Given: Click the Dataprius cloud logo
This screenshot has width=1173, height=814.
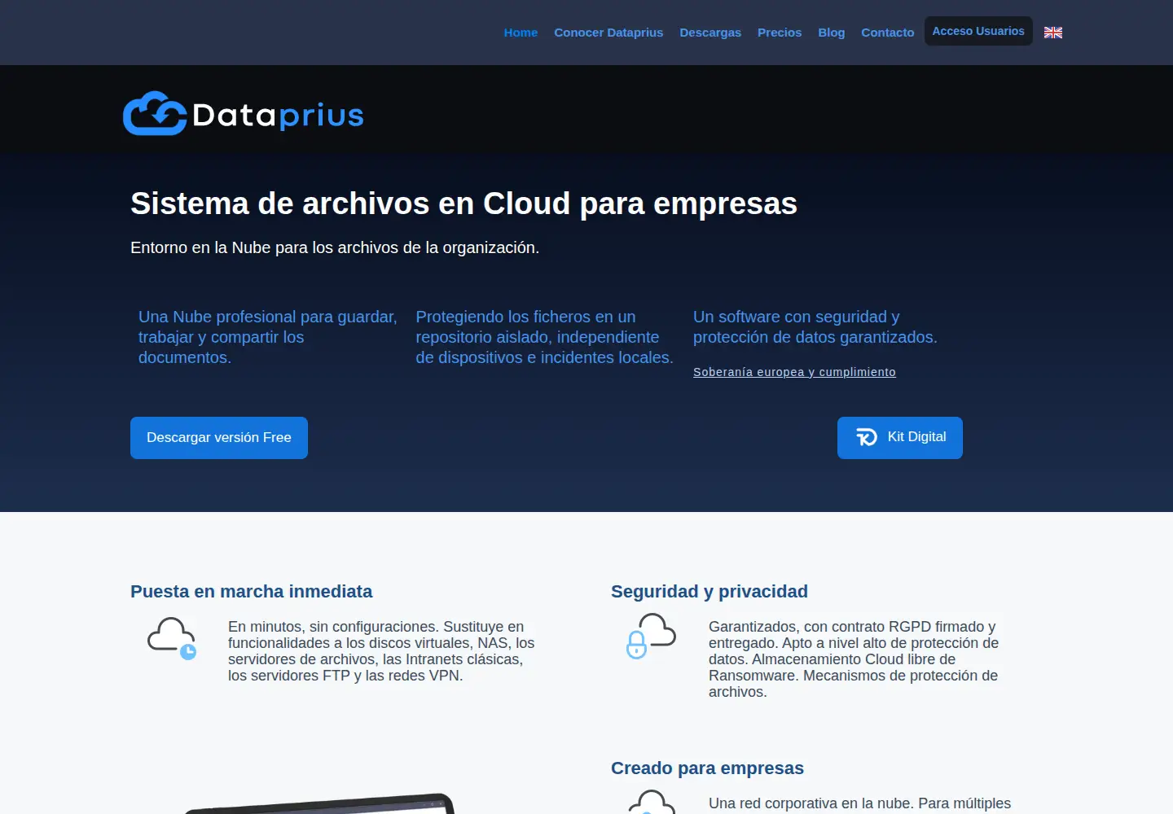Looking at the screenshot, I should tap(243, 113).
